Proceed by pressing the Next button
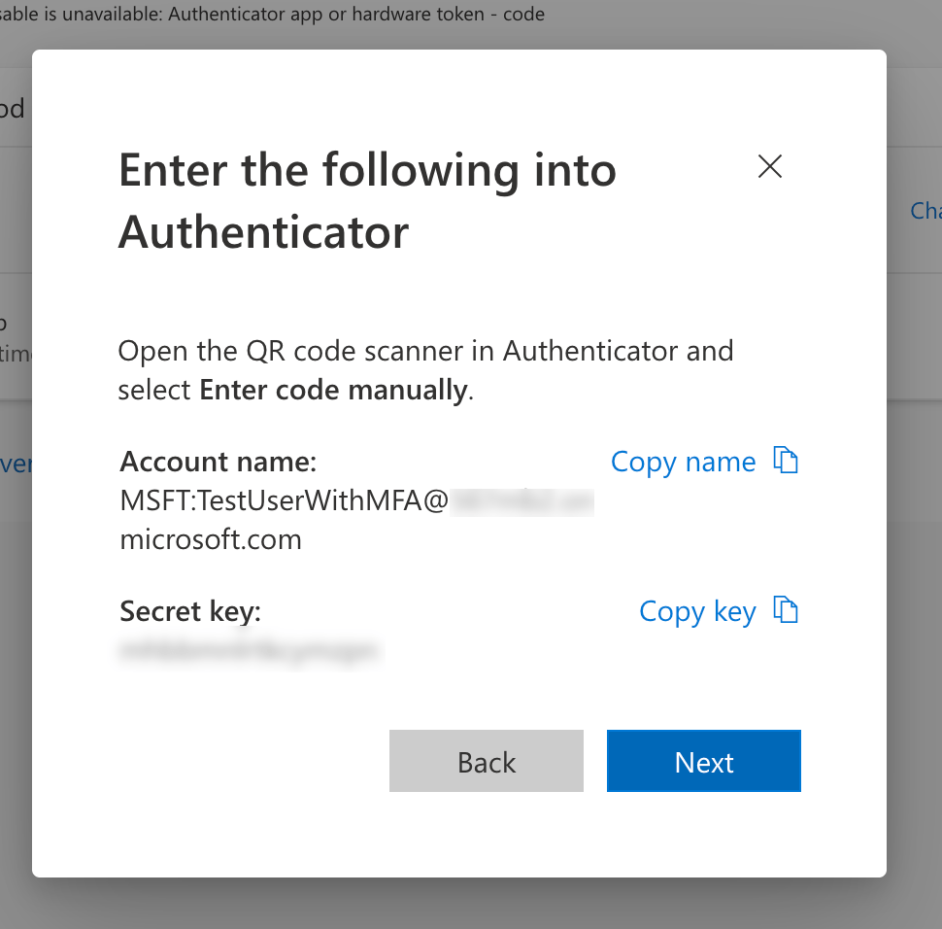Screen dimensions: 942x929 pyautogui.click(x=704, y=762)
